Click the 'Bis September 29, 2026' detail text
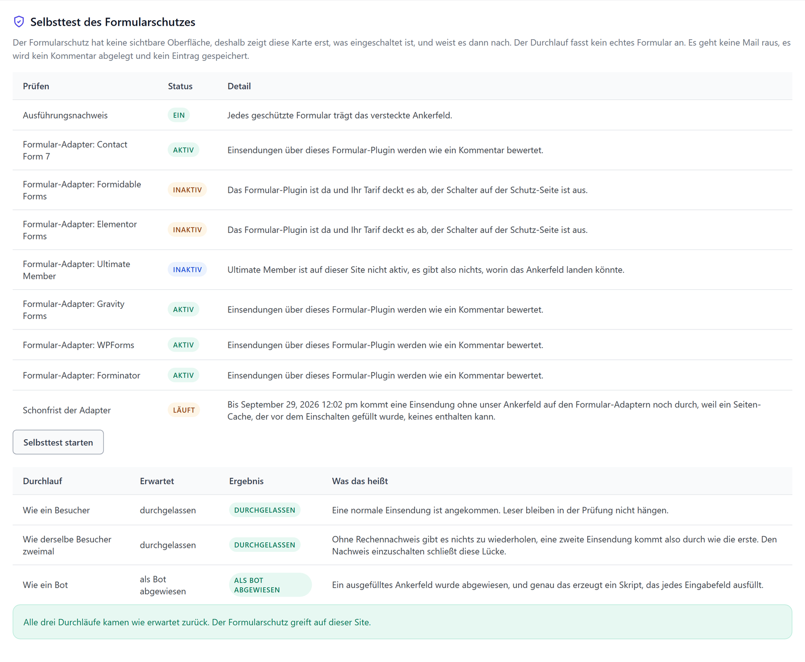805x662 pixels. pos(494,410)
